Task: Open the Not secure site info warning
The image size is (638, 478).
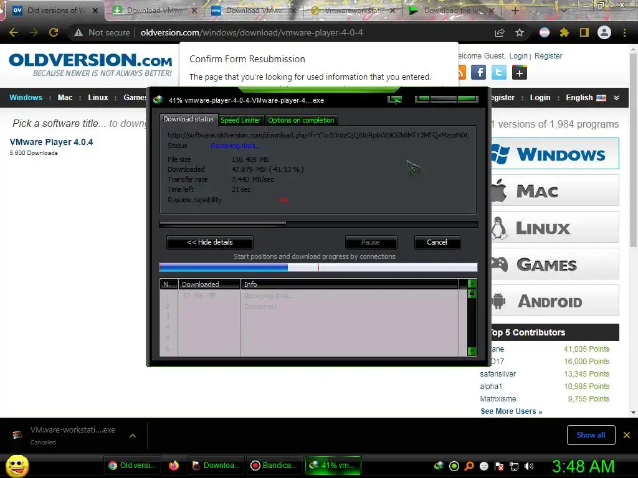Action: click(x=102, y=32)
